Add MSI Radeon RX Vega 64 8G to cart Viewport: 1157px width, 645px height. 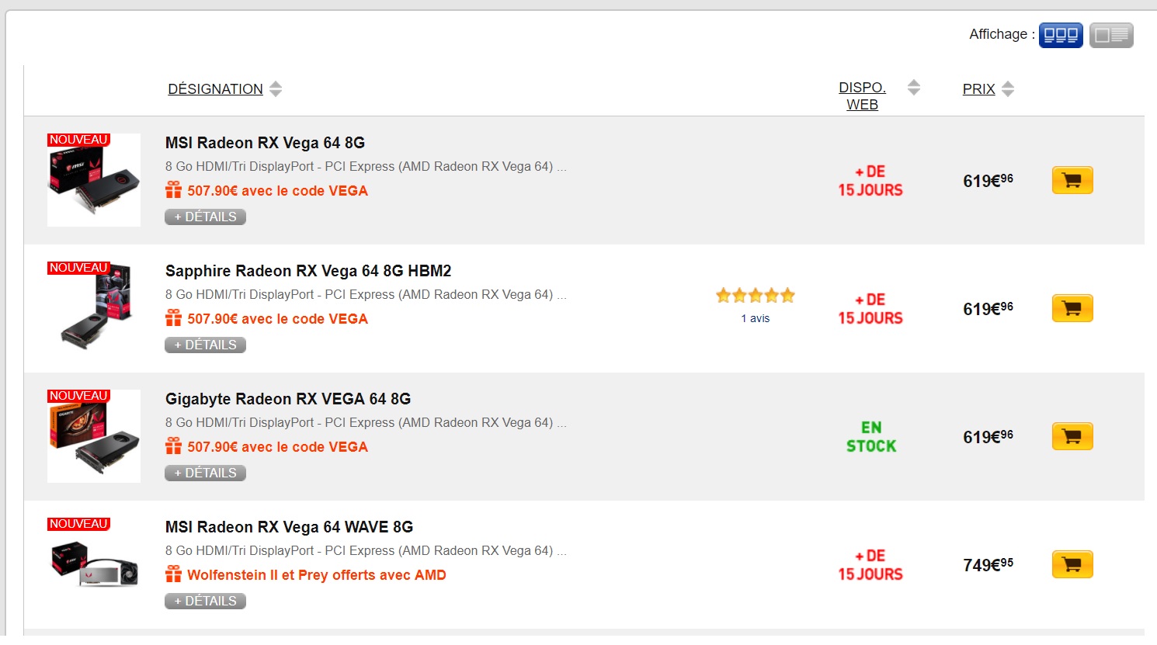click(x=1072, y=180)
